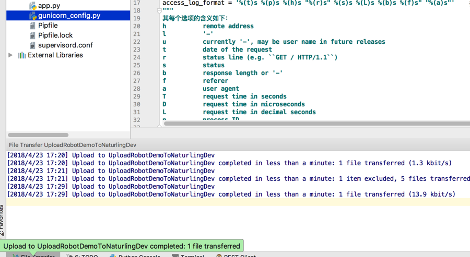
Task: Click 'response length or' line
Action: click(242, 73)
